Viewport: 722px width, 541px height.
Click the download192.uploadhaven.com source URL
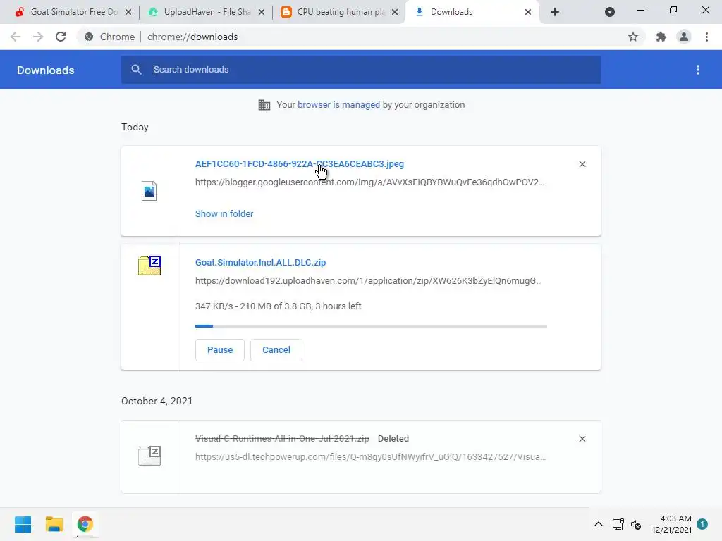pos(368,281)
